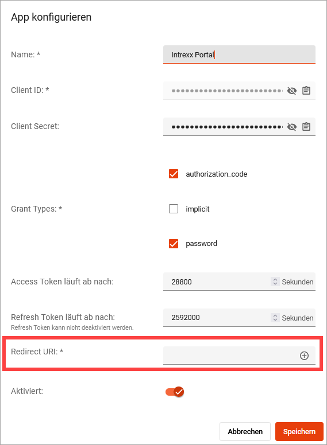Uncheck the authorization_code grant type

[x=174, y=174]
